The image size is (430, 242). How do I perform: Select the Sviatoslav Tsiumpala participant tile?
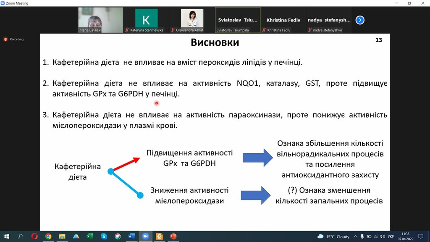coord(238,20)
